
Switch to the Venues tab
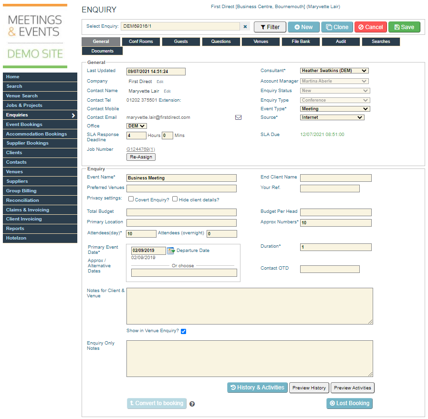click(261, 42)
